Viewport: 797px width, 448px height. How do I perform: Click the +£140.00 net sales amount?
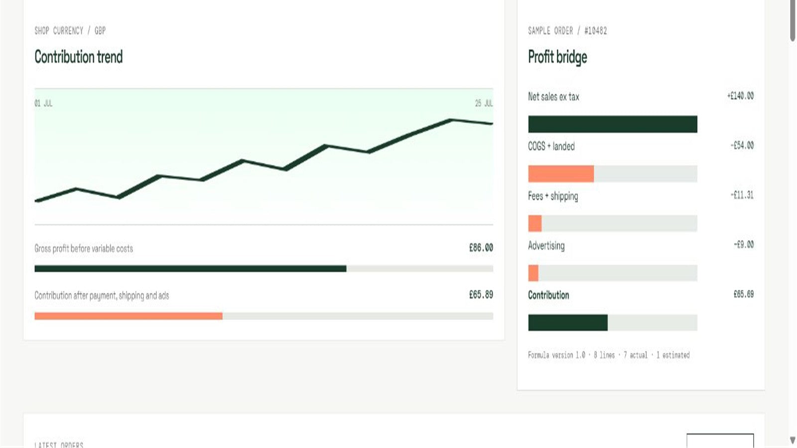click(740, 96)
